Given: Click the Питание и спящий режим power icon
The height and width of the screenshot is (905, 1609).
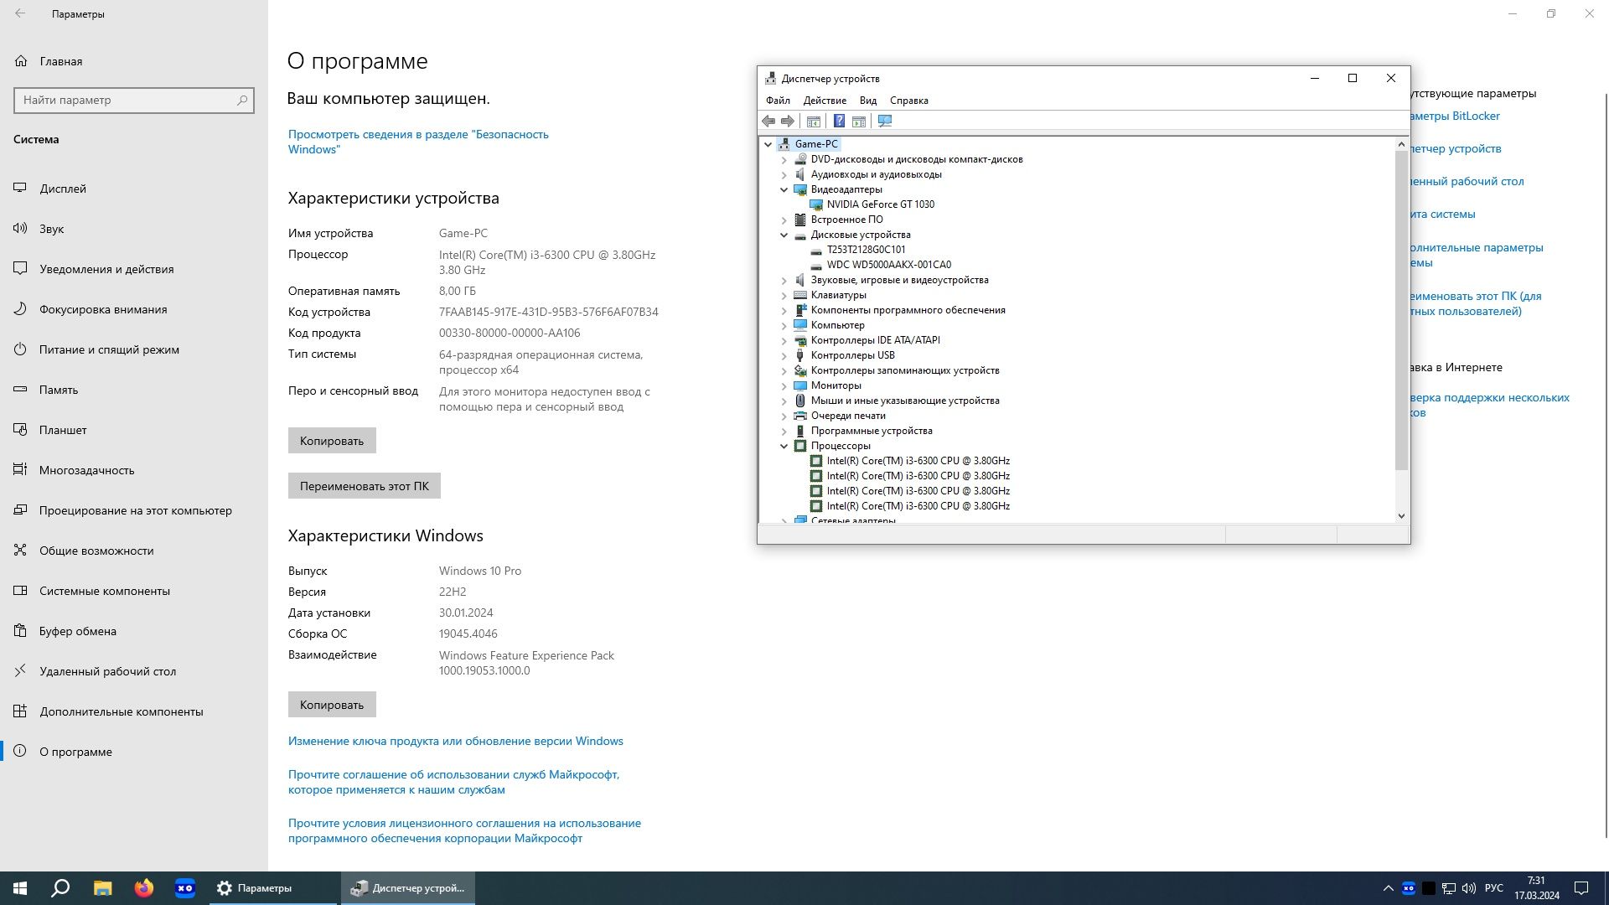Looking at the screenshot, I should tap(20, 349).
